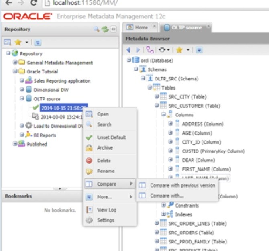Expand the ADDRESS column node

[170, 124]
